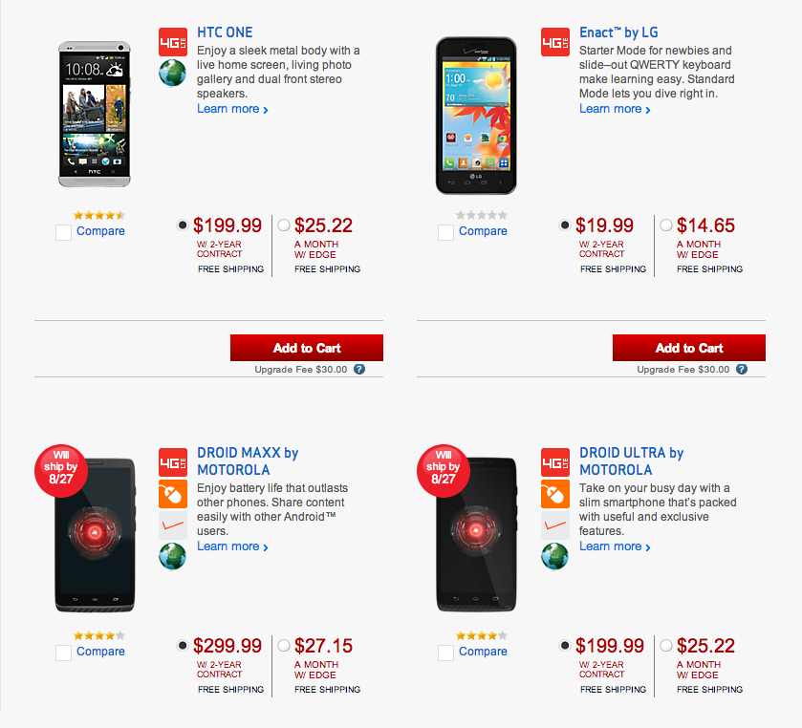The height and width of the screenshot is (728, 802).
Task: Add the Enact by LG to cart
Action: 689,348
